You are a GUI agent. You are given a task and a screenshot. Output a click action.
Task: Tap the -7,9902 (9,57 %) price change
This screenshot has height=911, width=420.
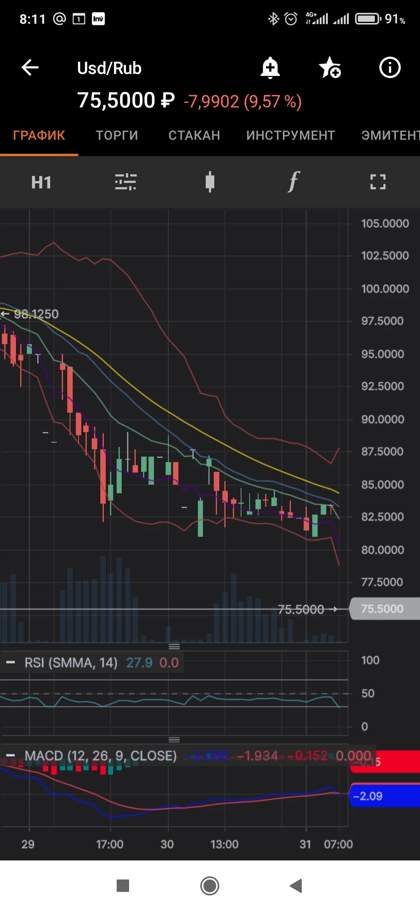click(x=243, y=102)
